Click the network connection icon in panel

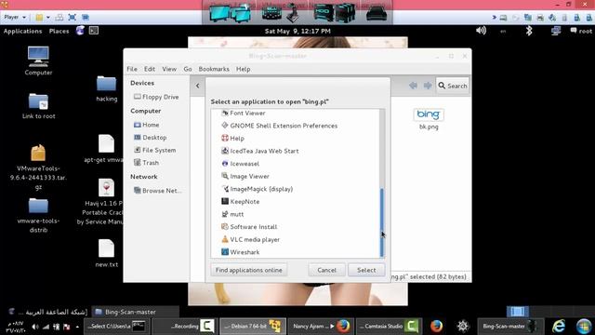(x=556, y=31)
